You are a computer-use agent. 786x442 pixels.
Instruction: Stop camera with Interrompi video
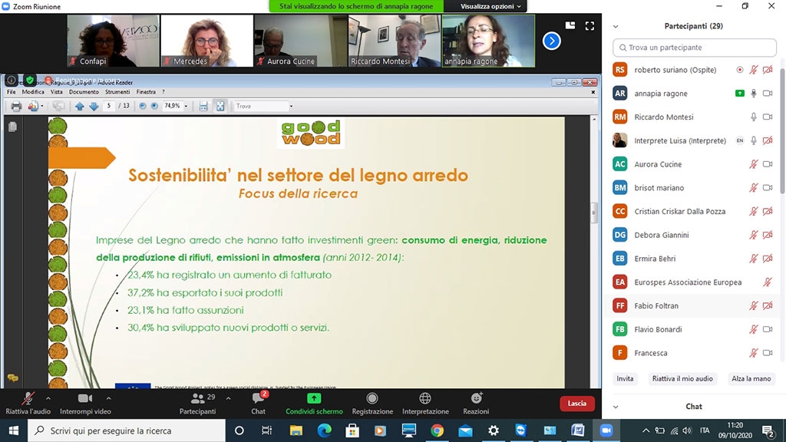pos(85,404)
